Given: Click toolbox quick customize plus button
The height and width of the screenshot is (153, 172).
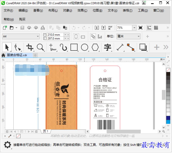Looking at the screenshot, I should [x=157, y=47].
